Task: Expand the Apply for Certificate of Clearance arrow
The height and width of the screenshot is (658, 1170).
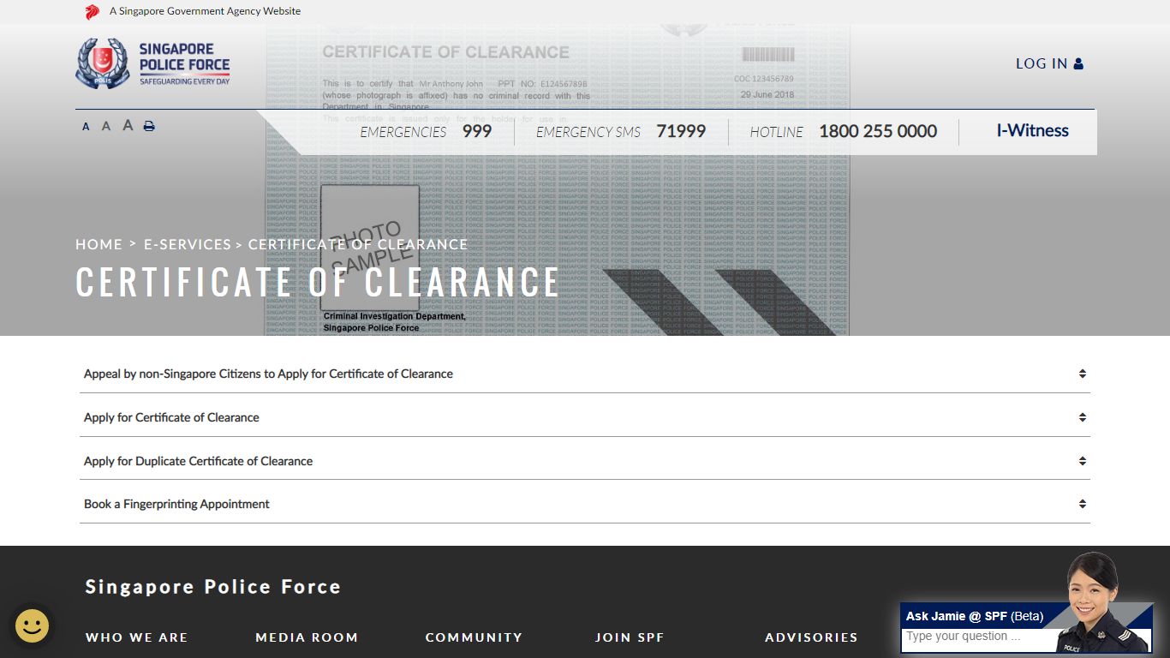Action: (1083, 417)
